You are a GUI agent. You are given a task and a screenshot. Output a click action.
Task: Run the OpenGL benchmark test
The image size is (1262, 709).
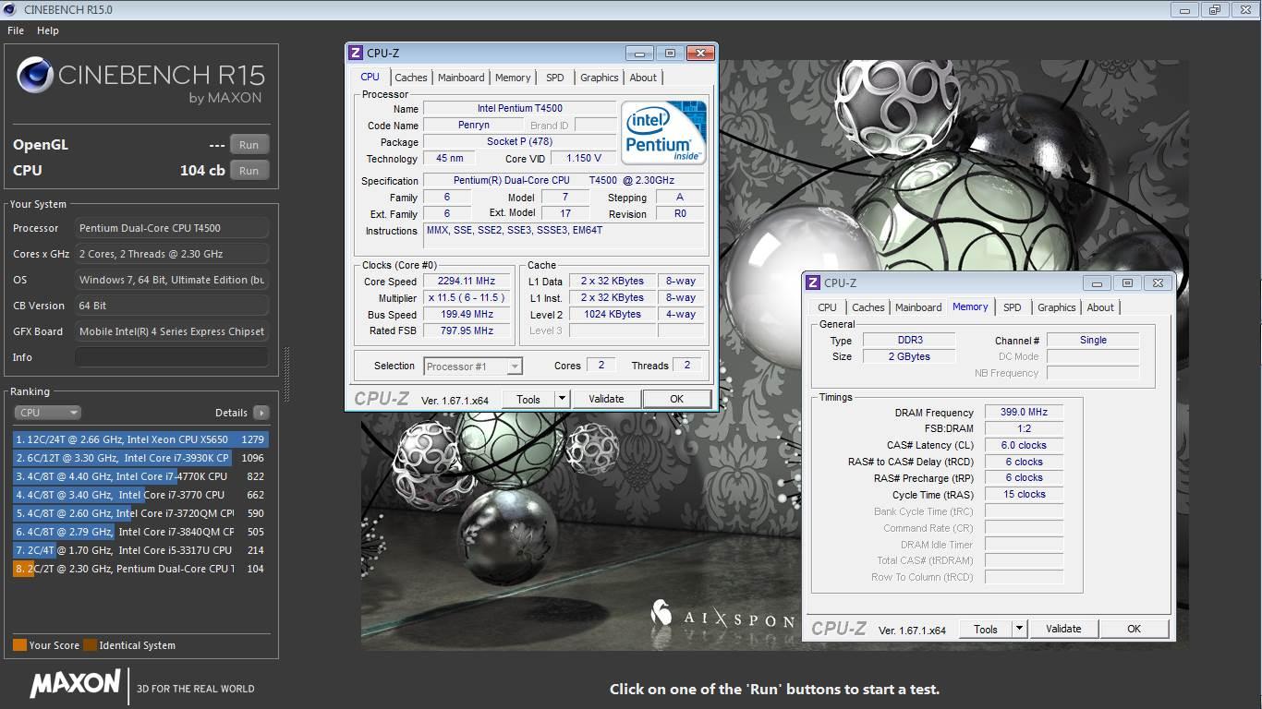tap(249, 145)
